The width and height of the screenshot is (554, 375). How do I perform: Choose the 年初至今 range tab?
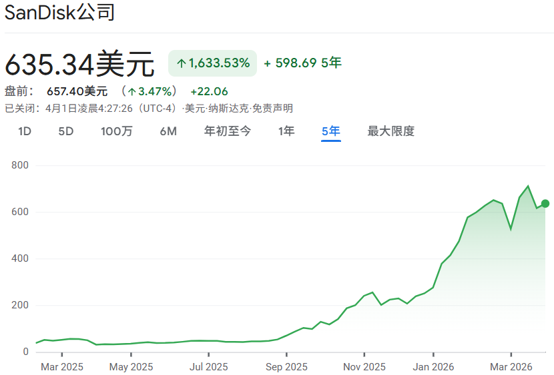coord(228,131)
